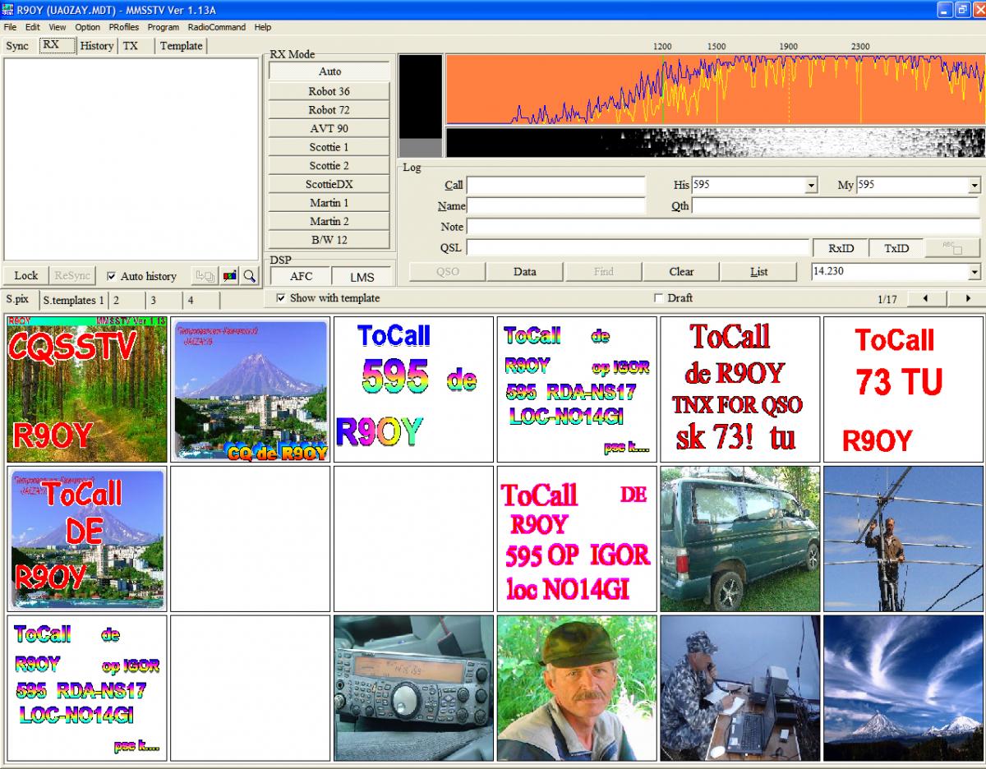
Task: Open the His report dropdown
Action: (x=811, y=186)
